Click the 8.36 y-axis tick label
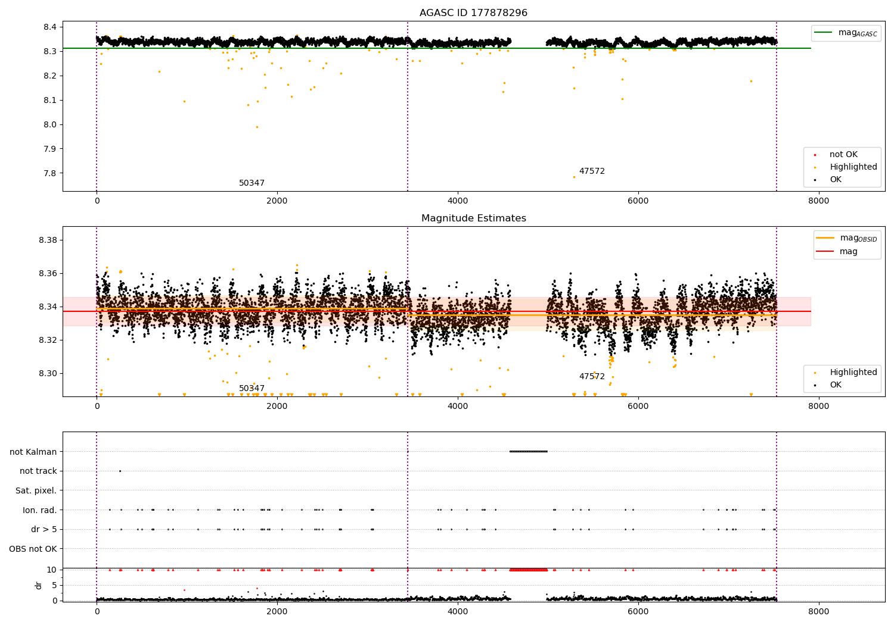 [x=48, y=273]
